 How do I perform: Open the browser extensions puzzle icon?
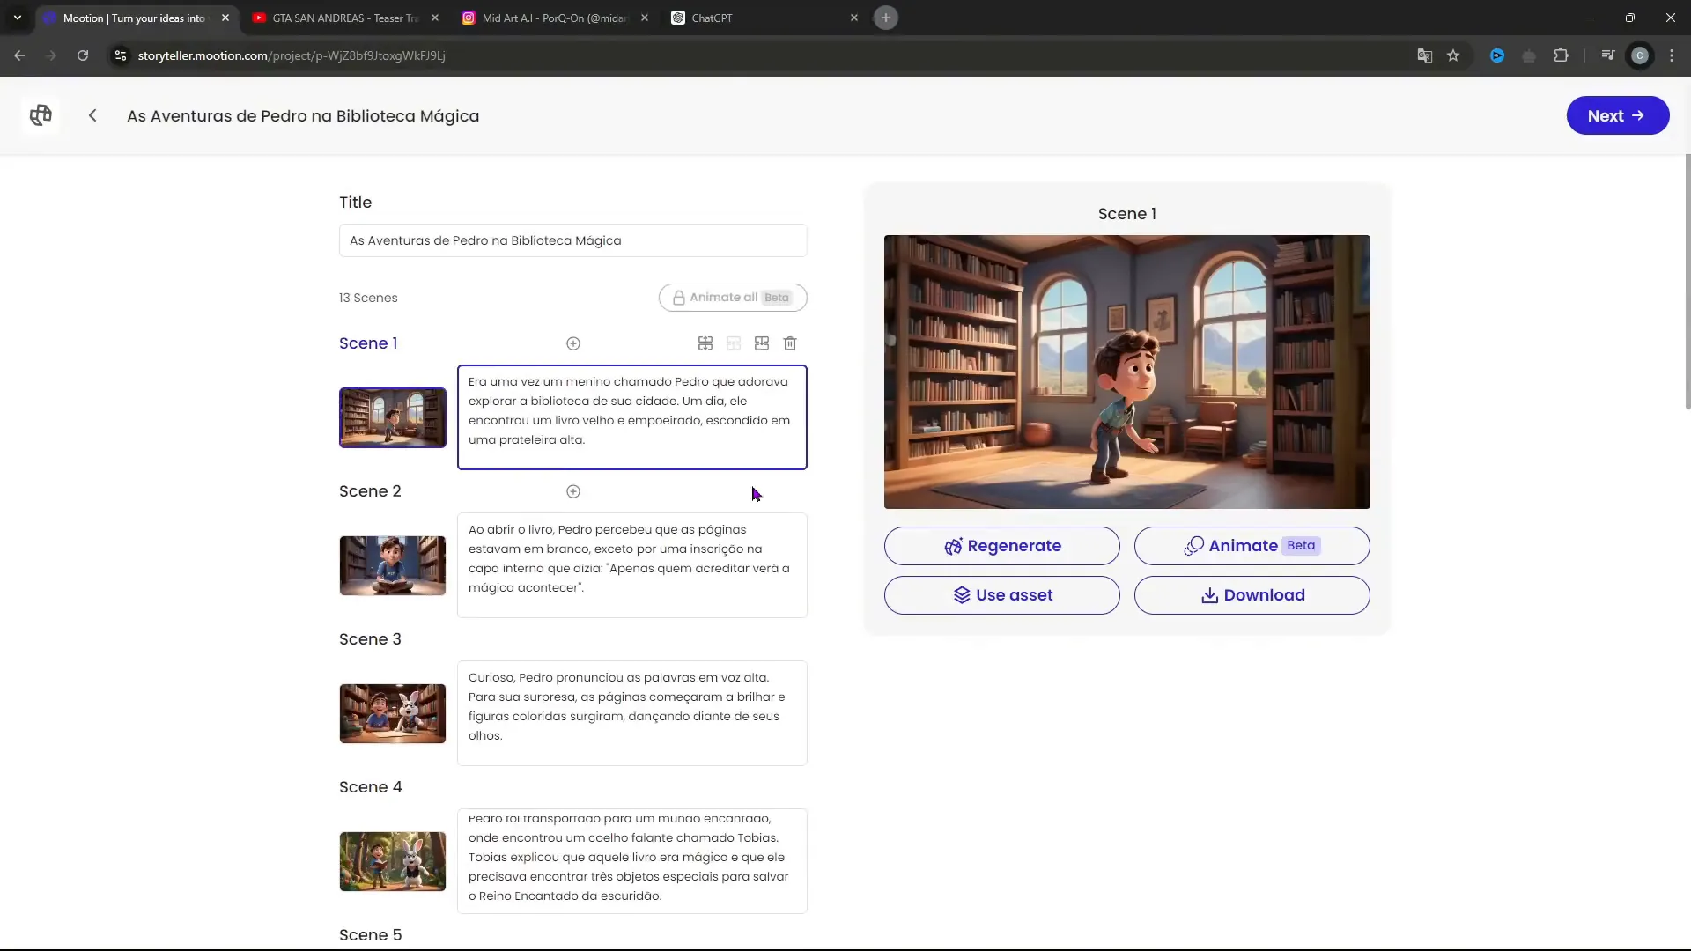coord(1561,55)
